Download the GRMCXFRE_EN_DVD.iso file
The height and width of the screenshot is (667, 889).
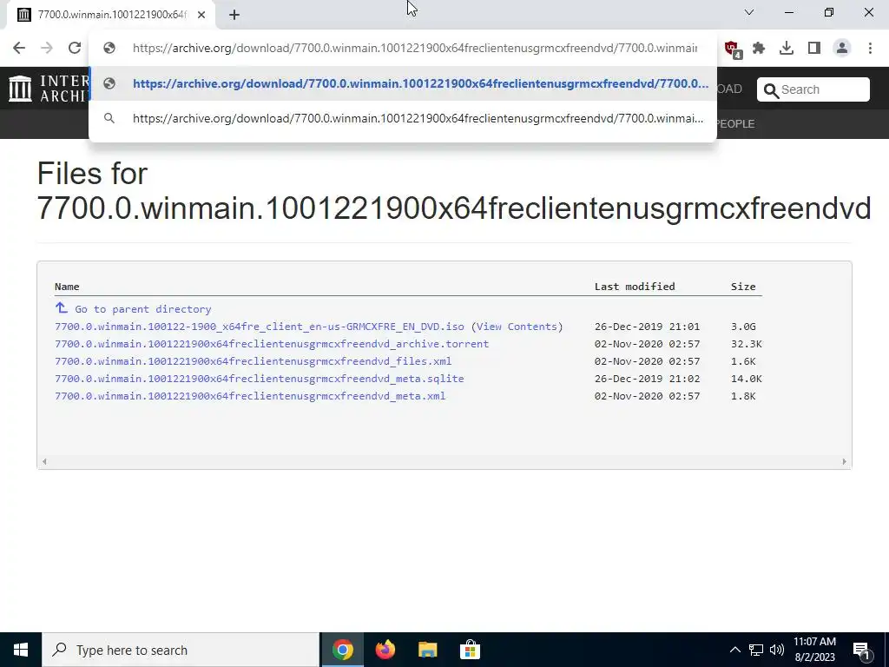[x=259, y=327]
